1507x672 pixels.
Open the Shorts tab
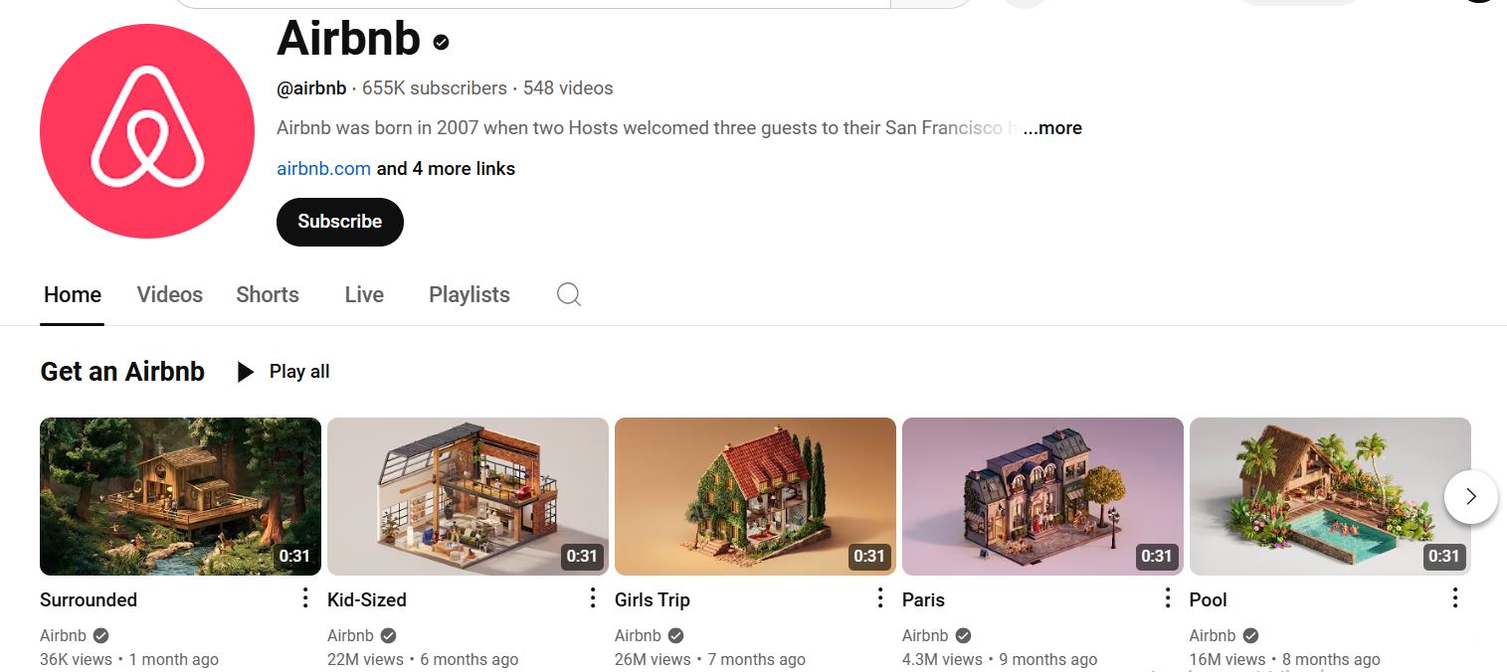(268, 294)
